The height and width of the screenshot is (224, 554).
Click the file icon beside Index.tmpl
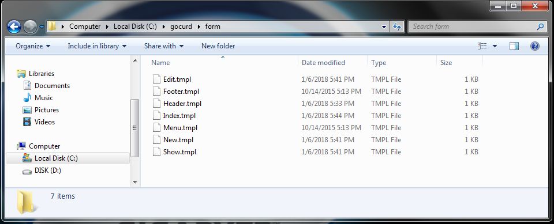pos(156,115)
